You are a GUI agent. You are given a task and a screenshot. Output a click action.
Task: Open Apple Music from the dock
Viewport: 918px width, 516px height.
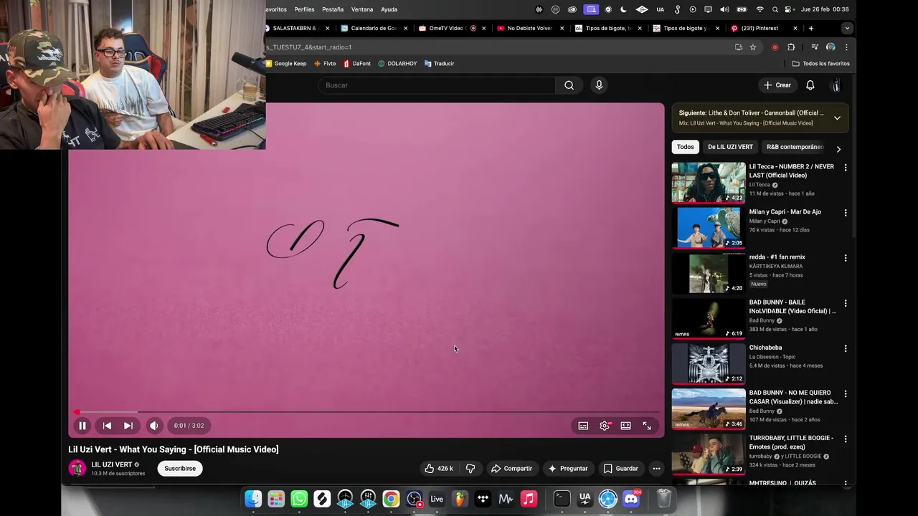[x=529, y=499]
